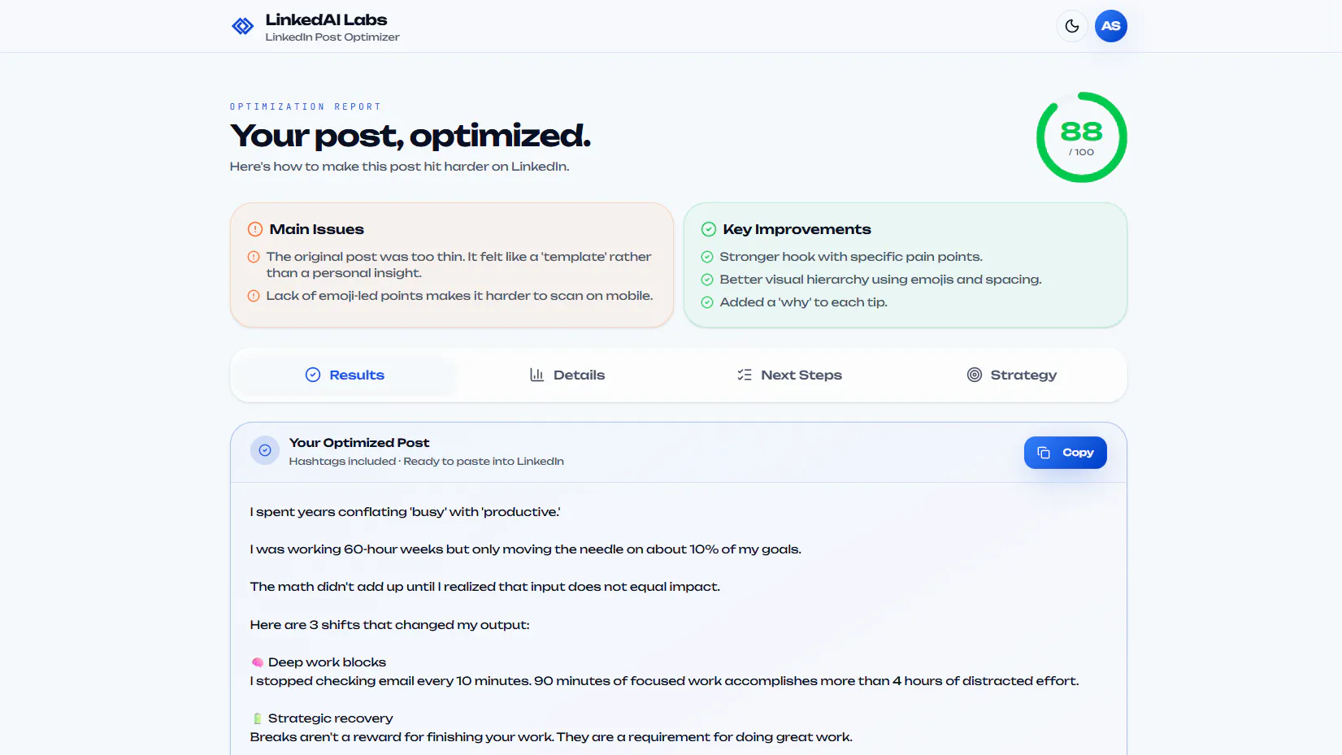Image resolution: width=1342 pixels, height=755 pixels.
Task: Copy the optimized post
Action: (1065, 453)
